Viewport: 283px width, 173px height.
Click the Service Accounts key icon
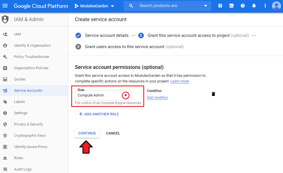(x=5, y=91)
